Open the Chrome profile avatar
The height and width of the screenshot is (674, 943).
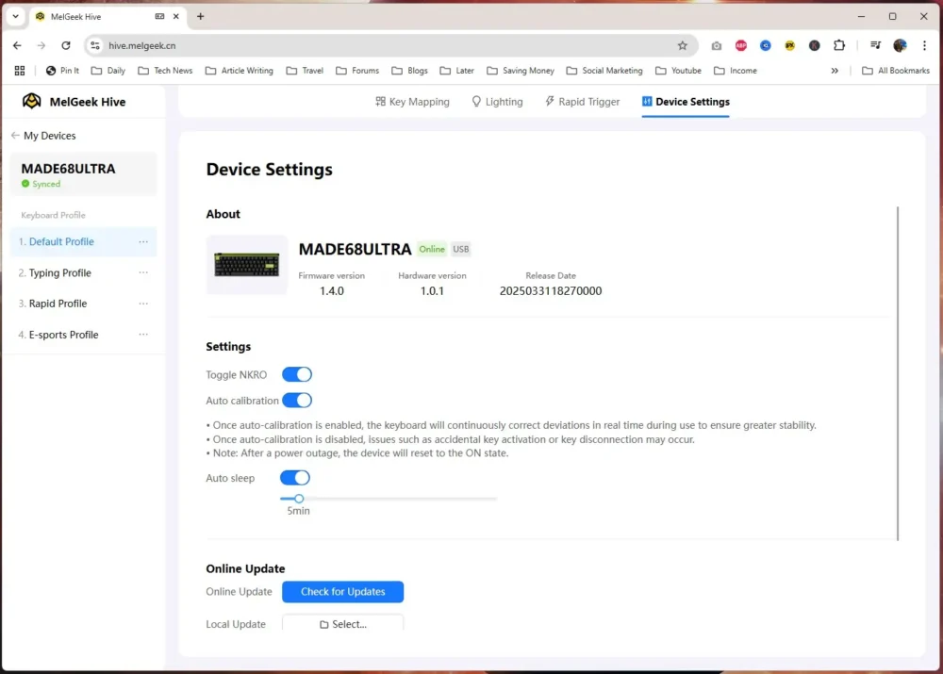tap(900, 45)
